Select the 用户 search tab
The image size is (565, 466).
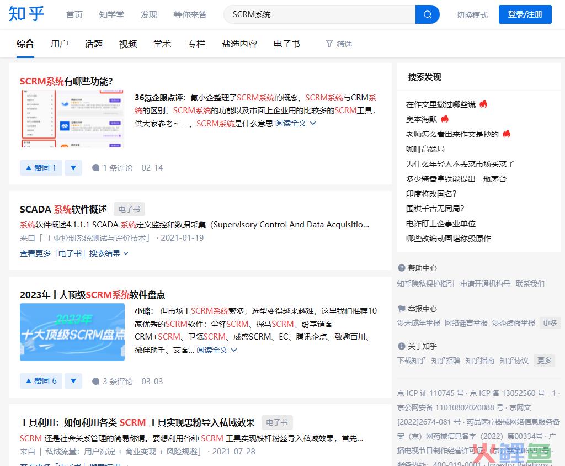click(60, 44)
